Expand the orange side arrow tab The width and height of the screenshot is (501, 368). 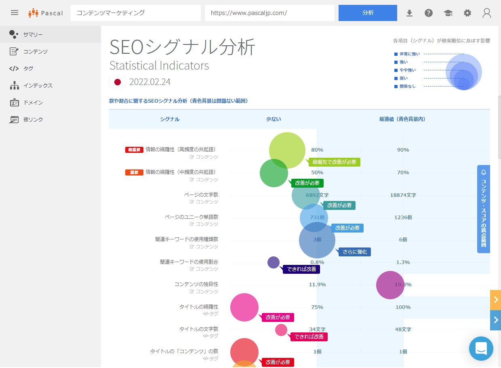(x=496, y=300)
